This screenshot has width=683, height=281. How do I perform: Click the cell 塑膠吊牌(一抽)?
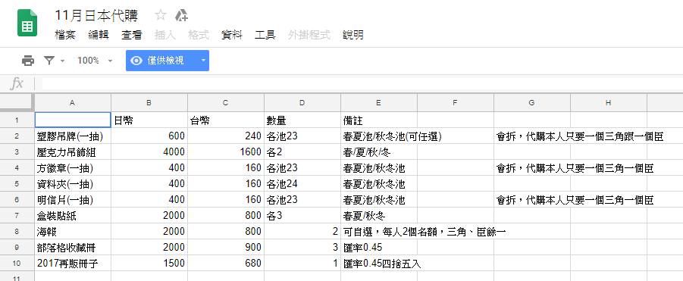coord(72,136)
